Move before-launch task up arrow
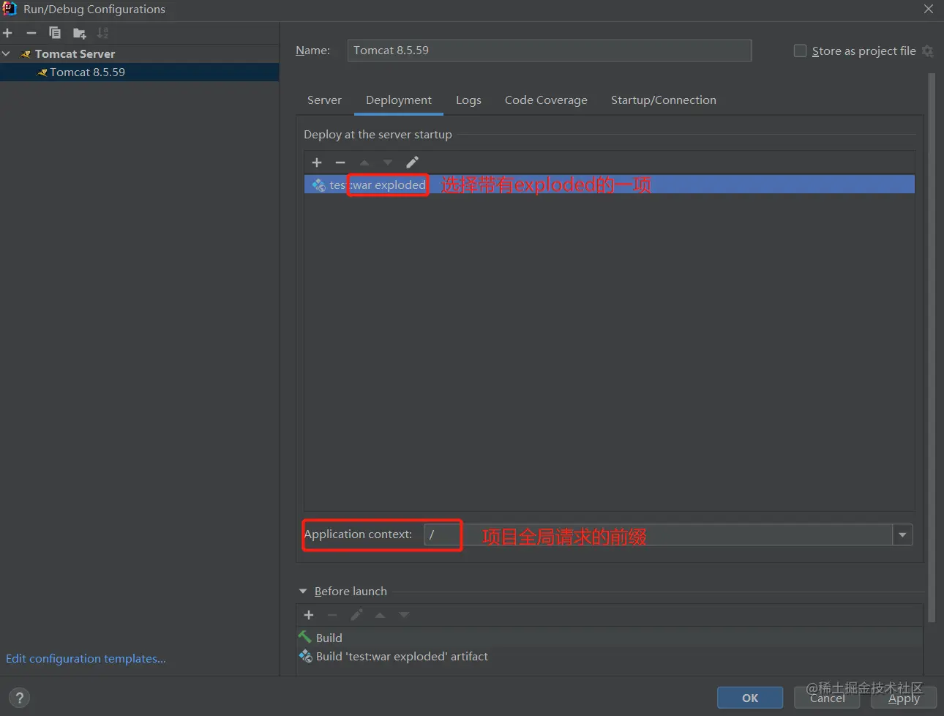The image size is (944, 716). (380, 615)
